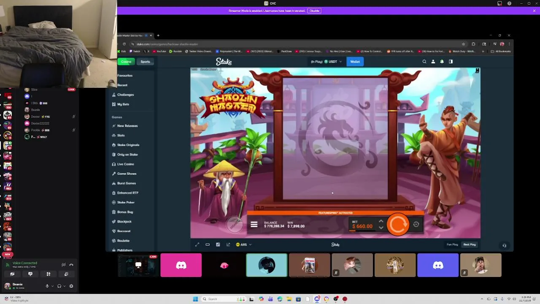Toggle the Stake right side panel icon
The width and height of the screenshot is (540, 304).
451,62
